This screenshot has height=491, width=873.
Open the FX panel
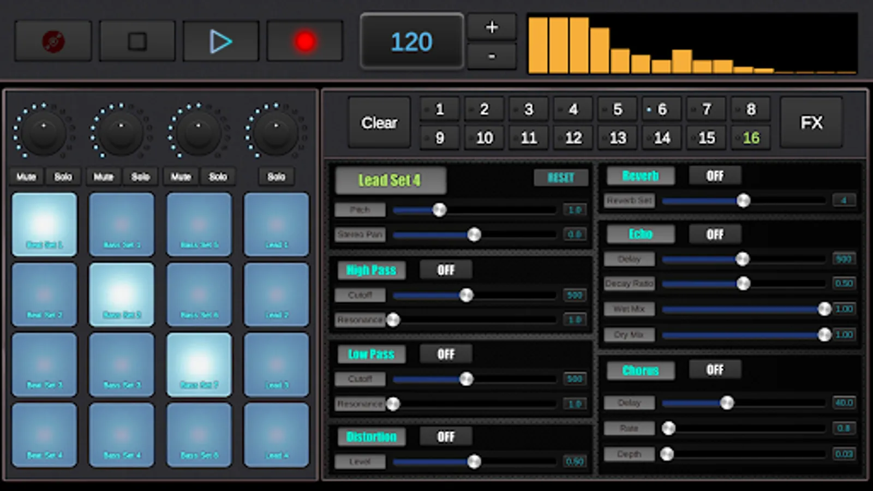(811, 122)
